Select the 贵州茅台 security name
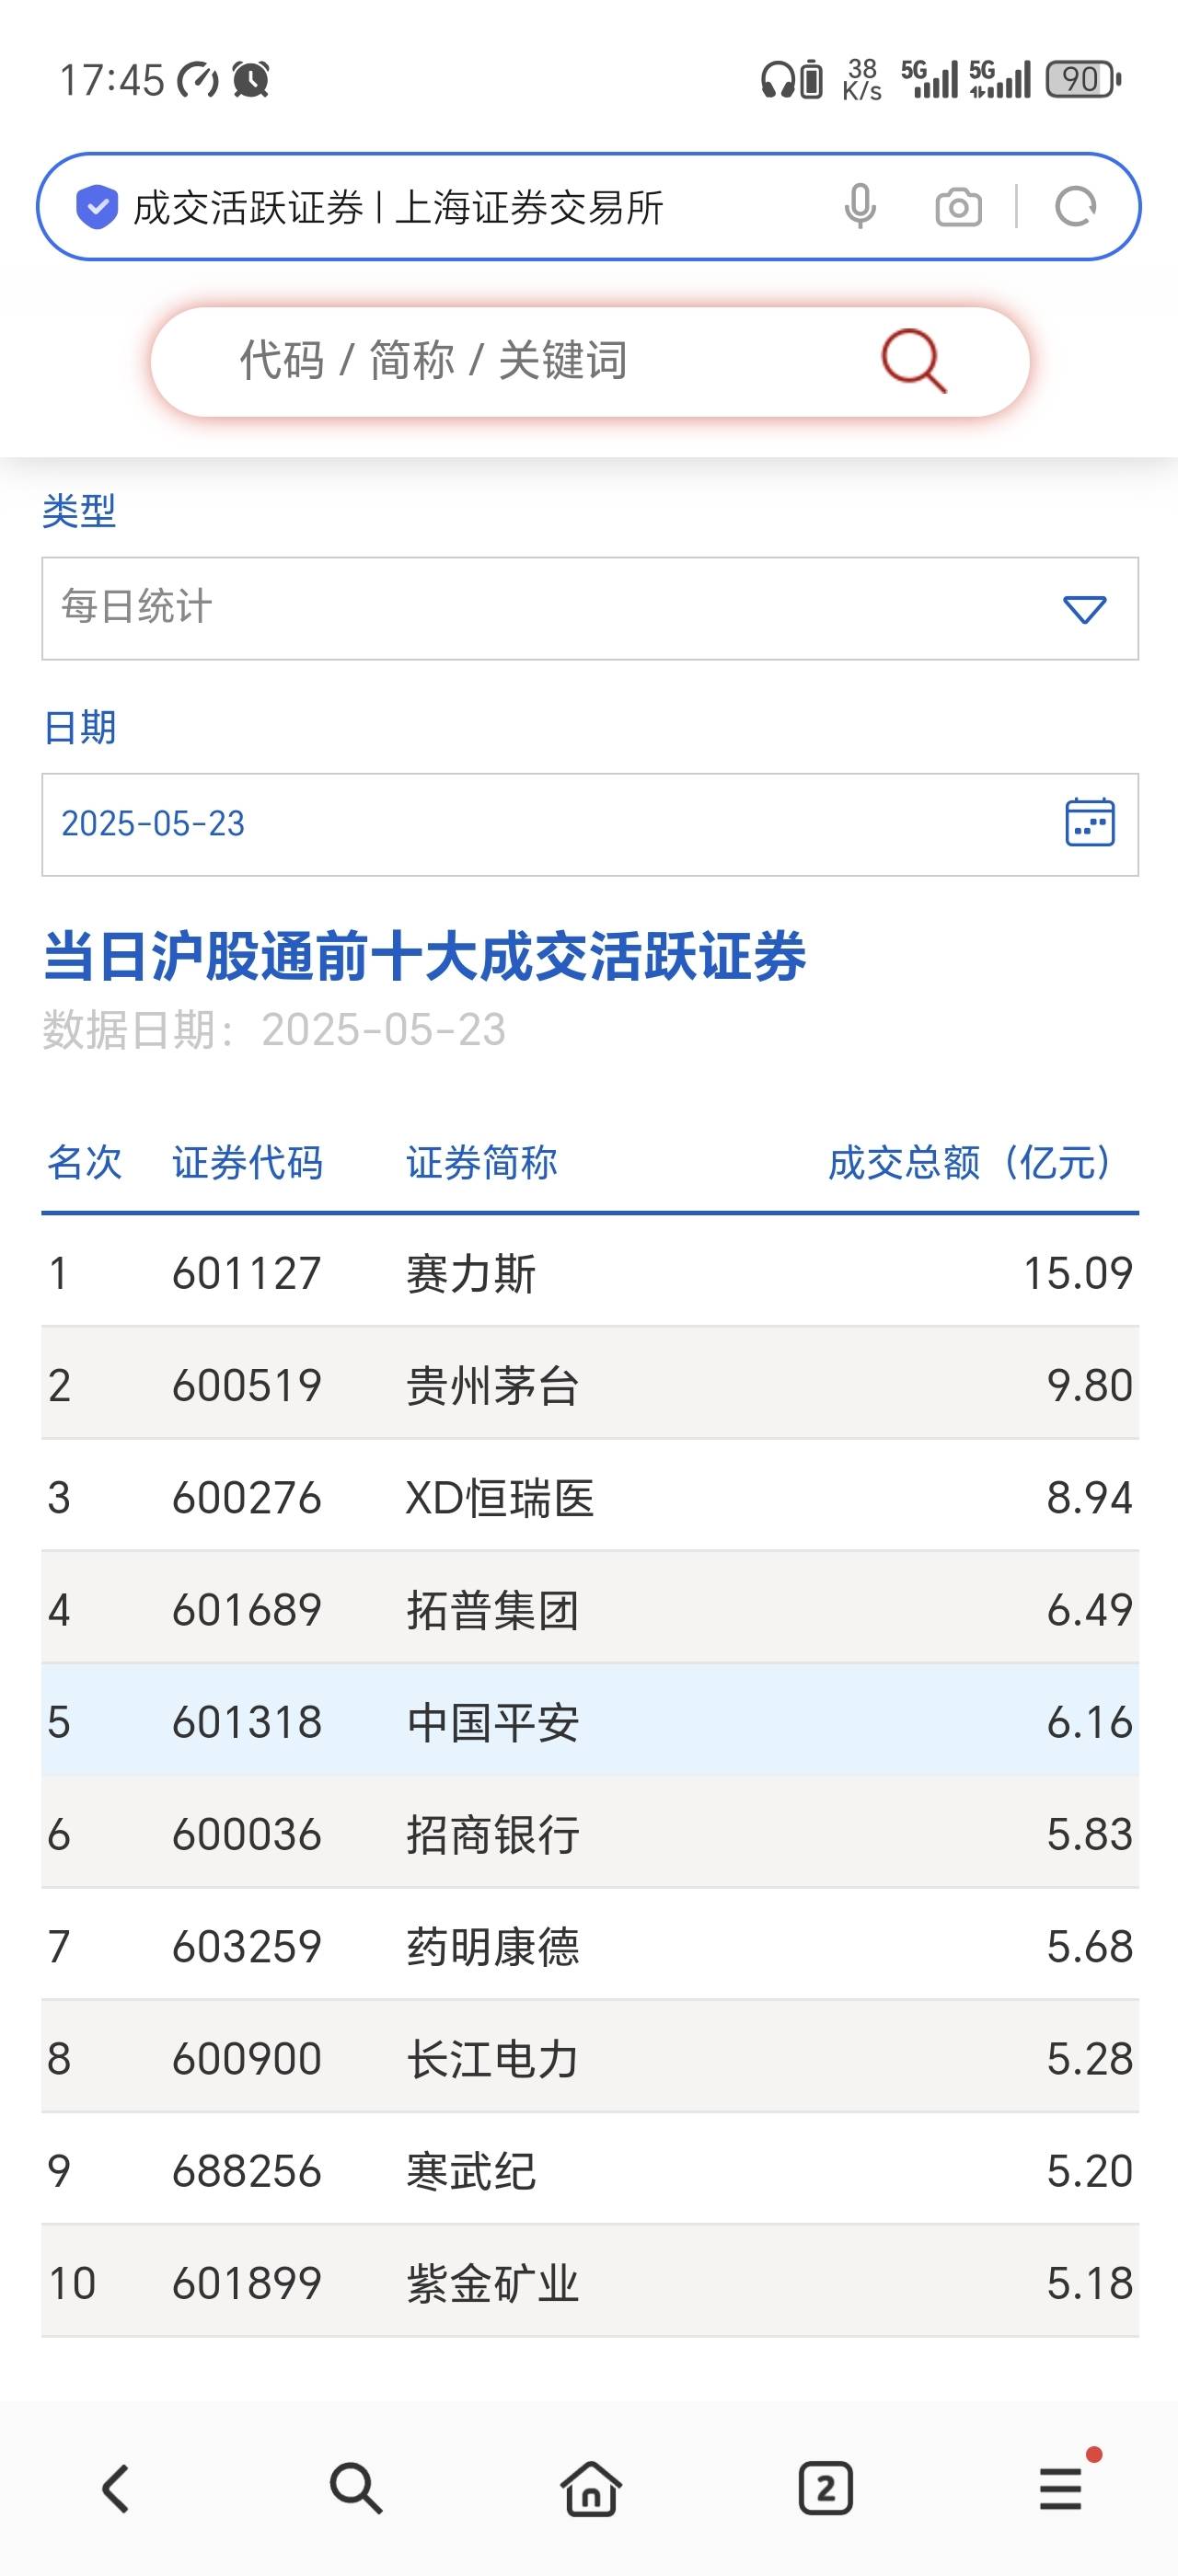The width and height of the screenshot is (1178, 2576). click(x=492, y=1386)
